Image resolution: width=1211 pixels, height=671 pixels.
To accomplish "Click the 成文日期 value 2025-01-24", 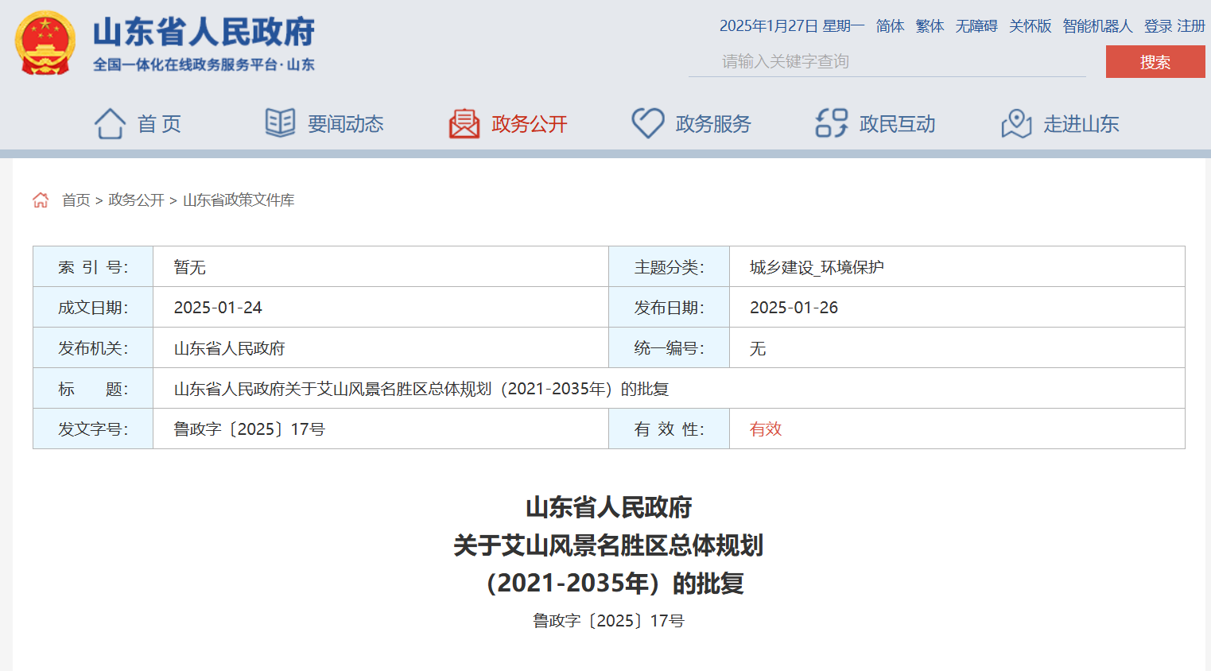I will tap(218, 308).
